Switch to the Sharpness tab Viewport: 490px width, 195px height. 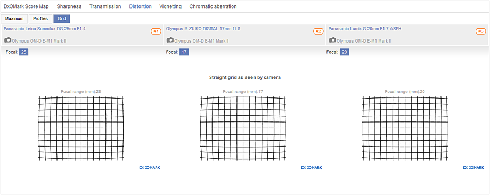(69, 6)
